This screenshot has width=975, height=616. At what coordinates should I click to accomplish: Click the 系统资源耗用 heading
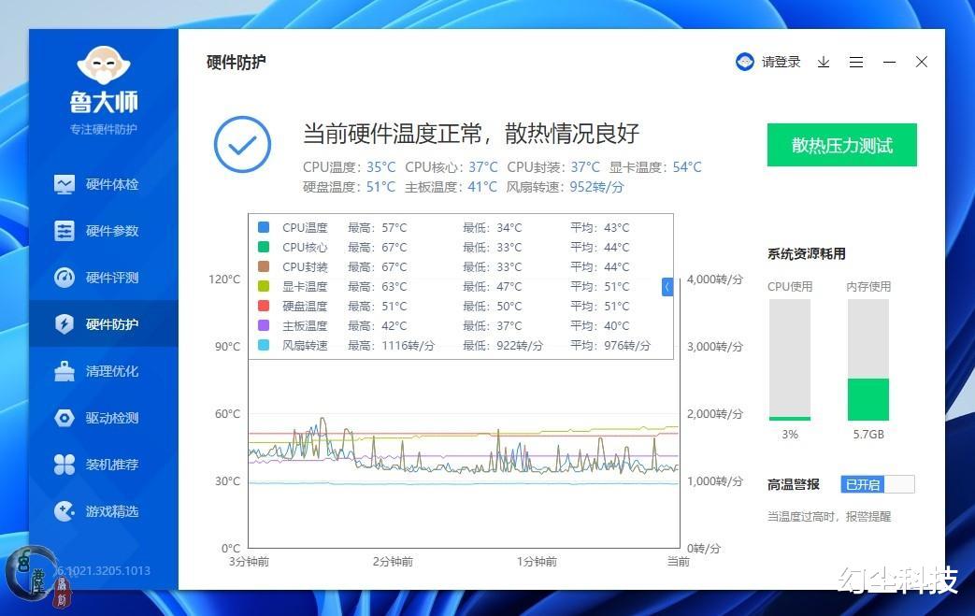[807, 253]
